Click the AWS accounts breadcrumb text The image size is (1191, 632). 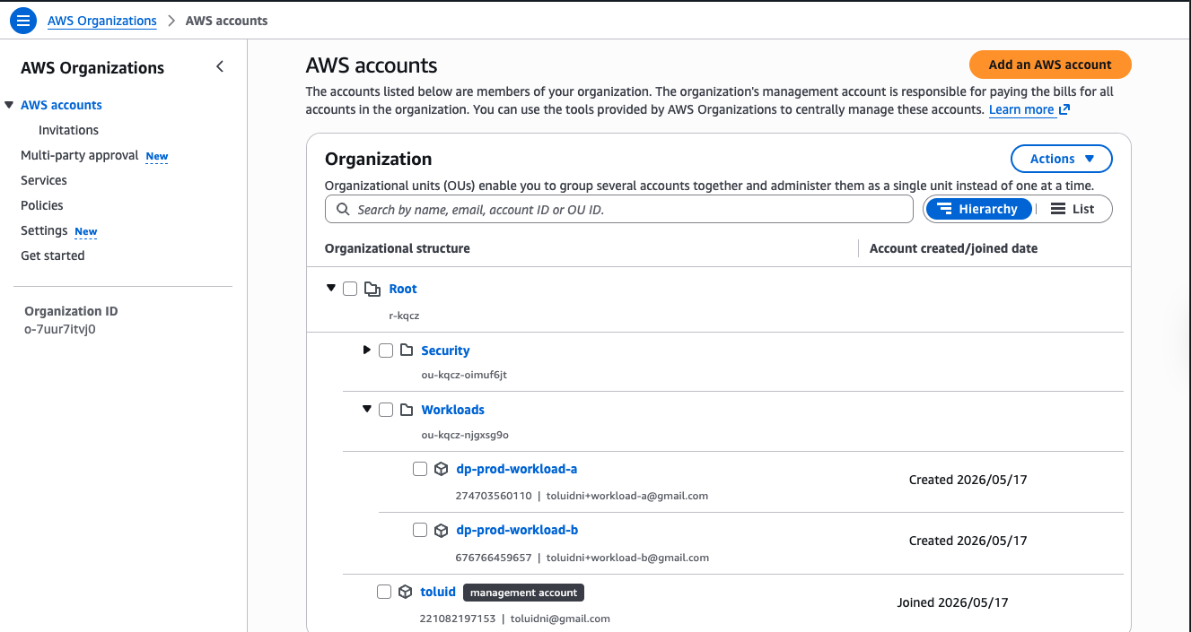click(x=226, y=21)
